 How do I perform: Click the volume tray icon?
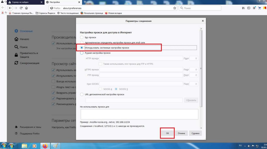pyautogui.click(x=249, y=146)
